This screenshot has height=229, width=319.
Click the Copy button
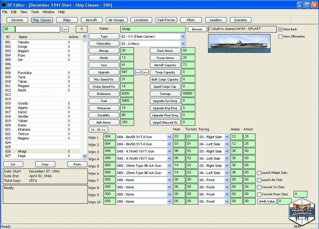[45, 164]
